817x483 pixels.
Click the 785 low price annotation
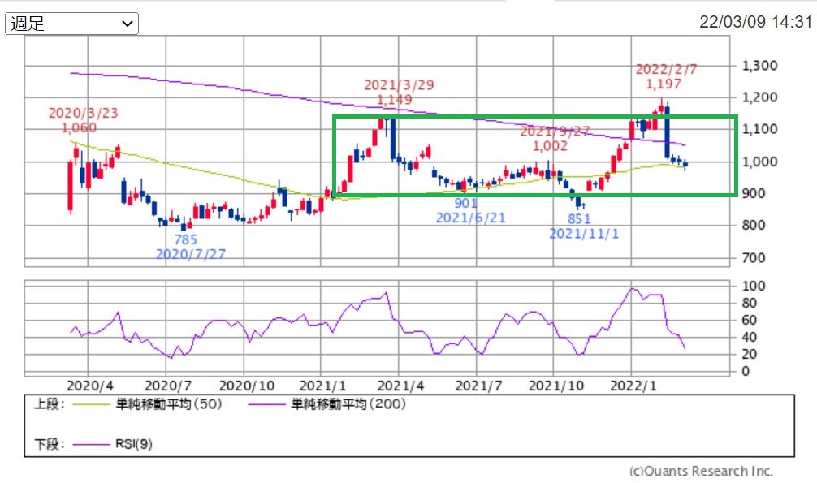click(x=185, y=239)
